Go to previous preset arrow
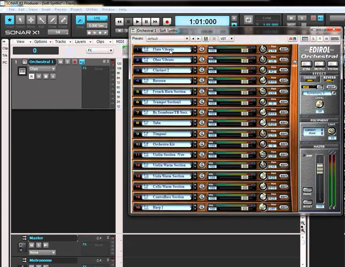Viewport: 345px width, 267px height. tap(193, 39)
